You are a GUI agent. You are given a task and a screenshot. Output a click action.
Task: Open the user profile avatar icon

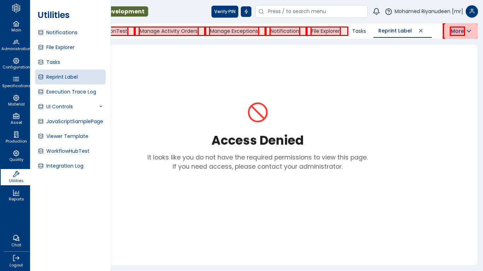[x=472, y=11]
